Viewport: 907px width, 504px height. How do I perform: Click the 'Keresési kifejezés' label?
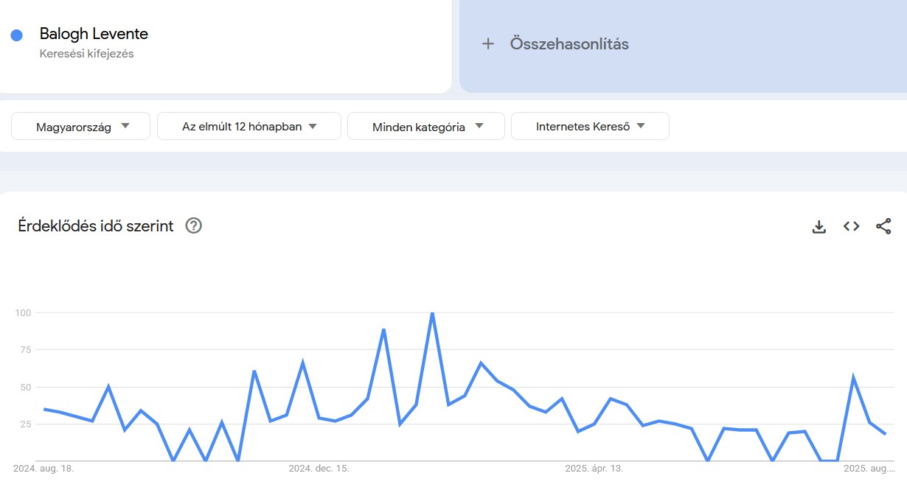coord(87,53)
